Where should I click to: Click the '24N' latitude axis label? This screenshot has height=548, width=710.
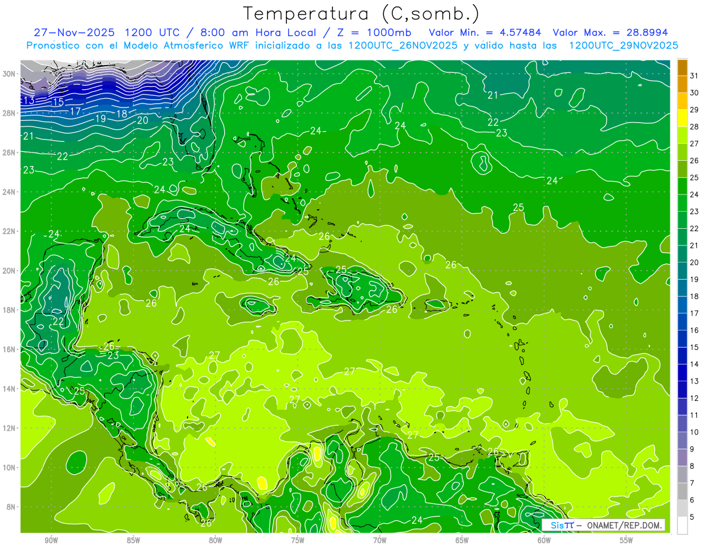(9, 192)
